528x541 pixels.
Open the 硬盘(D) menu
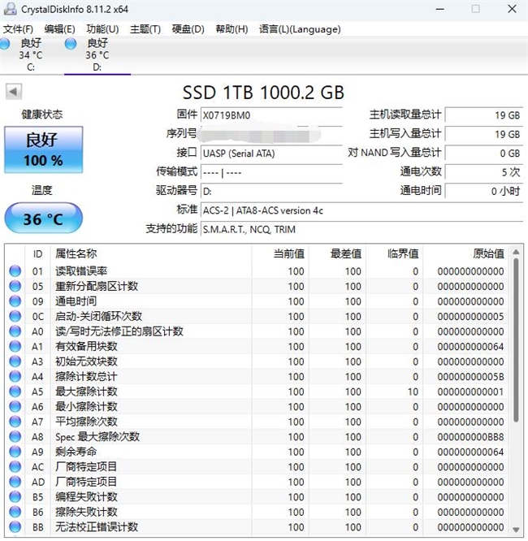point(188,28)
